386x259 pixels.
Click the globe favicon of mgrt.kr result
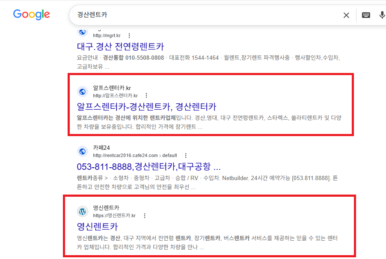83,32
